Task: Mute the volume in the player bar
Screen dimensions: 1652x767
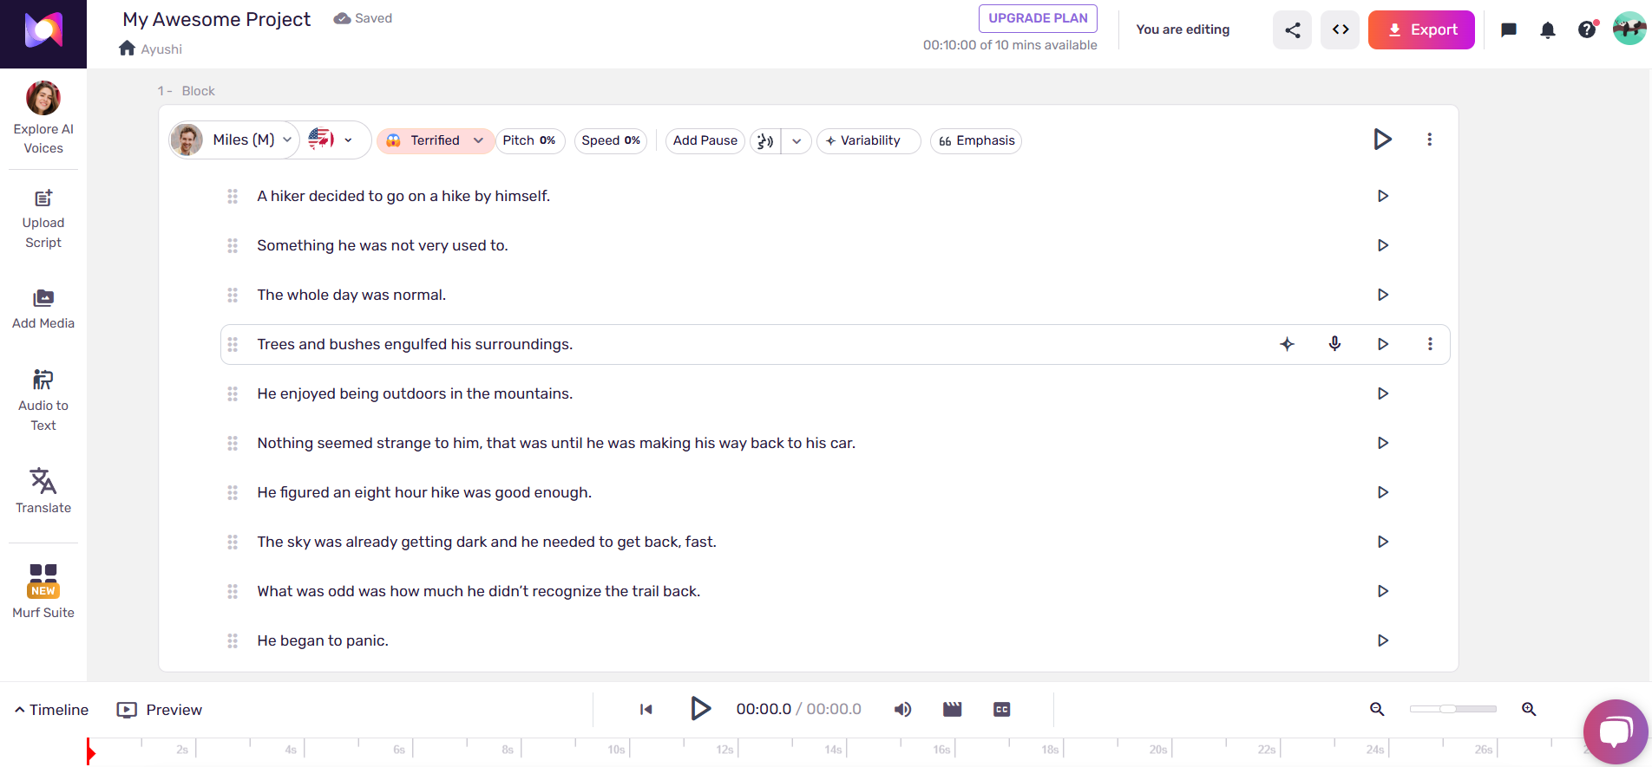Action: tap(903, 709)
